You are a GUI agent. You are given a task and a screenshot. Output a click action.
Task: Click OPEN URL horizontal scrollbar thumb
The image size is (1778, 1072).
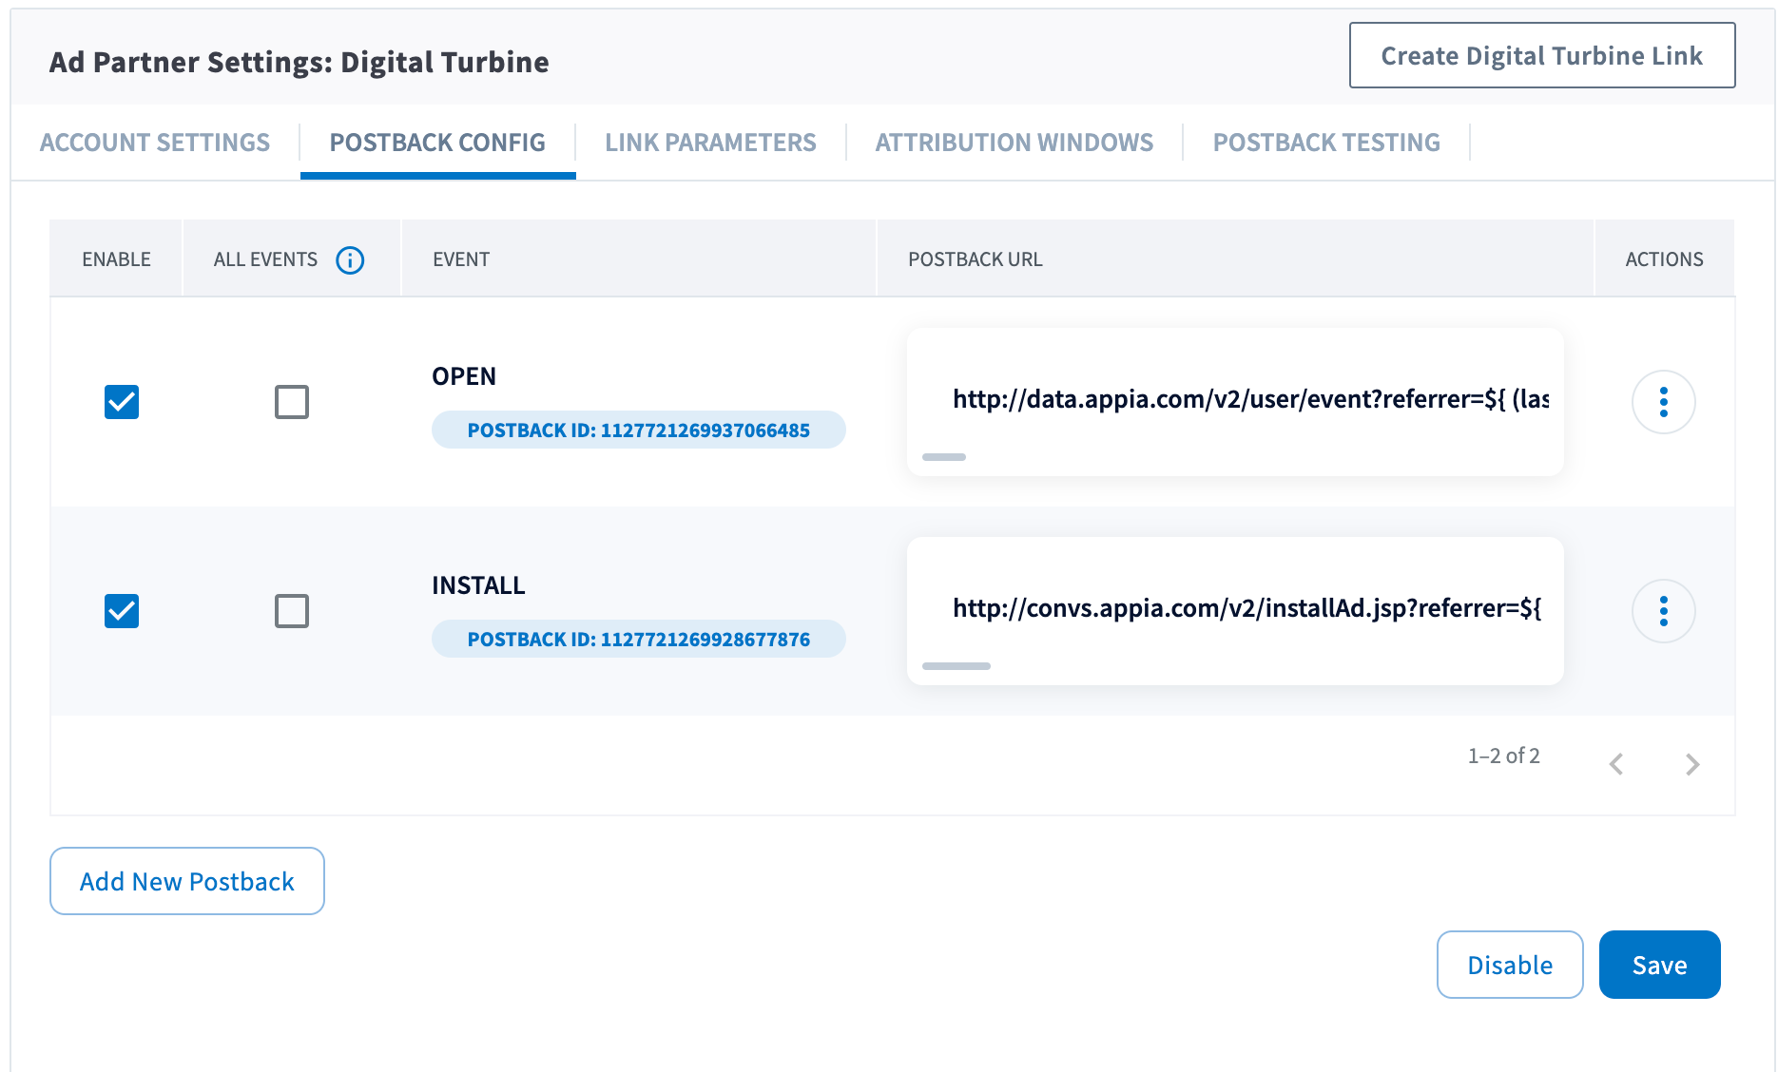tap(944, 457)
